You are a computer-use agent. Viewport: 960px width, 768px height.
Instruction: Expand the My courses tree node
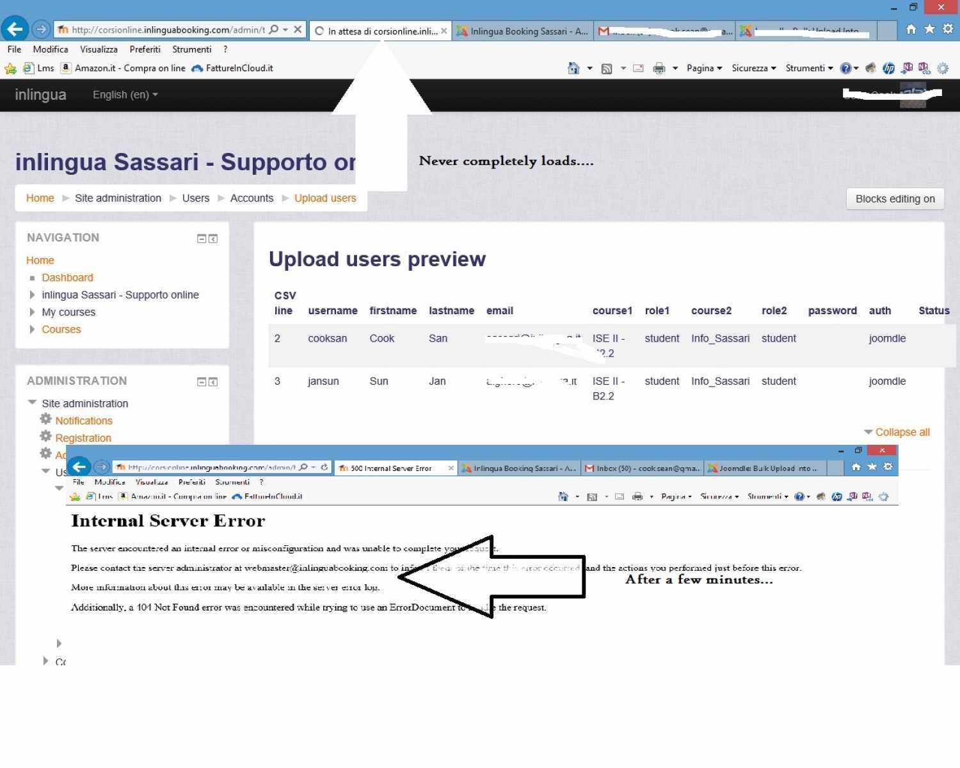32,312
